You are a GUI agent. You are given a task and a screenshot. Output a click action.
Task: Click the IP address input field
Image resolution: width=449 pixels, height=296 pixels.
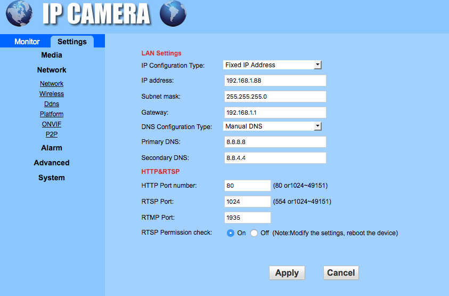point(275,81)
